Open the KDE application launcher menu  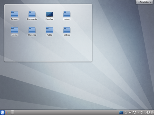pyautogui.click(x=3, y=112)
